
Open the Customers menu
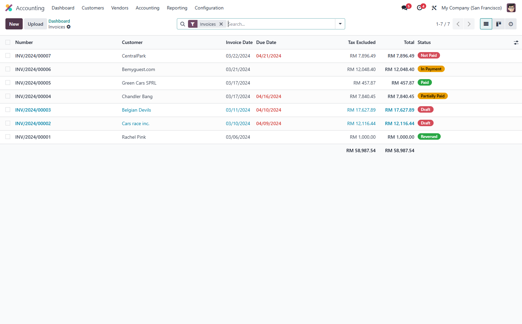coord(93,8)
